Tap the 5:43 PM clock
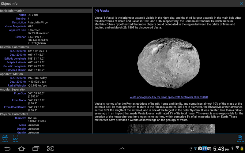This screenshot has height=153, width=245. [221, 149]
